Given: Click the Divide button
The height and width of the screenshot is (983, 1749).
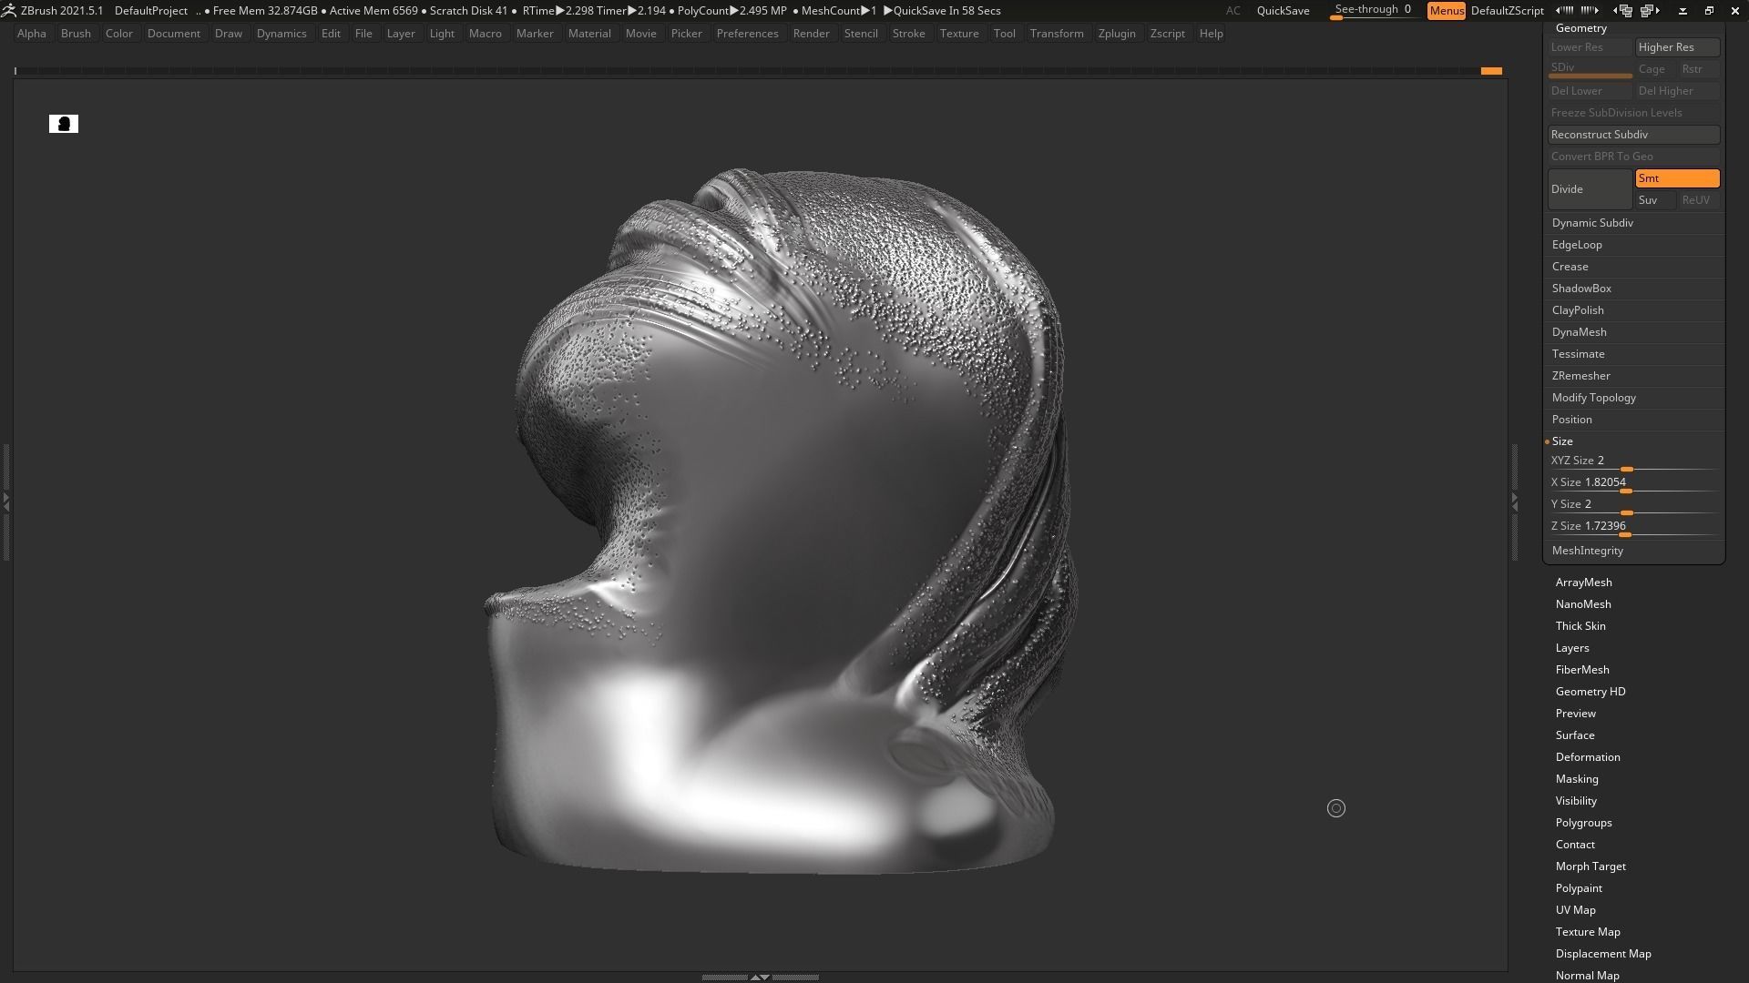Looking at the screenshot, I should (1590, 189).
